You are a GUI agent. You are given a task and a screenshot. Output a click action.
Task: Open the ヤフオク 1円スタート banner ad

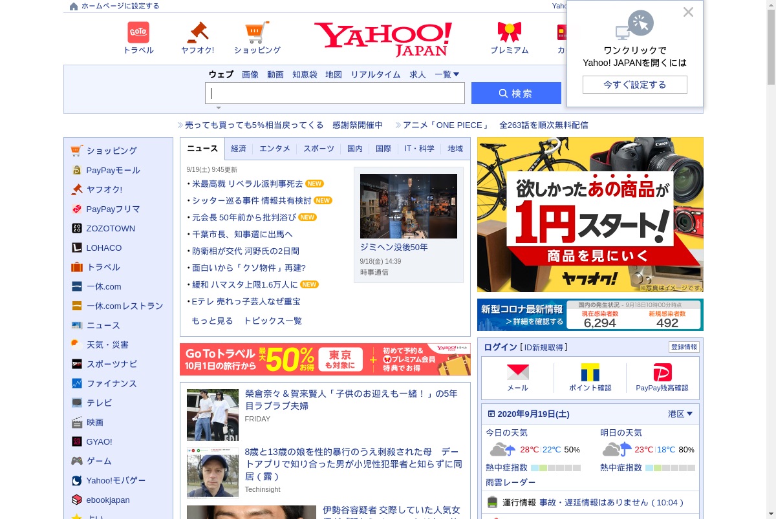pos(590,215)
